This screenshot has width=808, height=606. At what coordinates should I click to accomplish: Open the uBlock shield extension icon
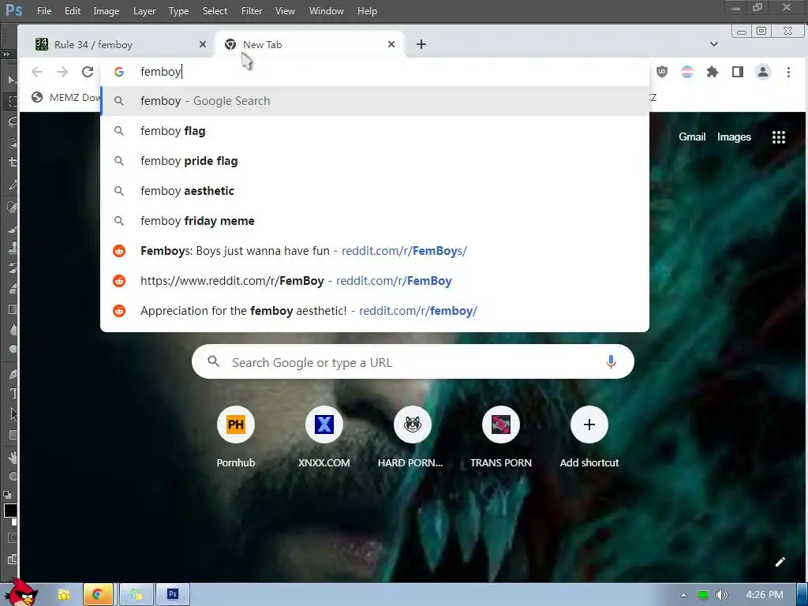tap(662, 72)
